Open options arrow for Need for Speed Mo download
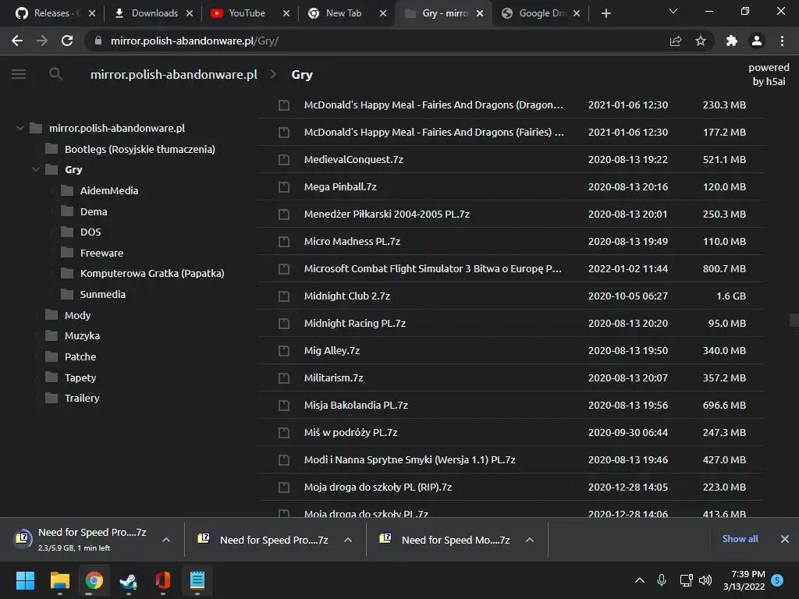 point(530,540)
